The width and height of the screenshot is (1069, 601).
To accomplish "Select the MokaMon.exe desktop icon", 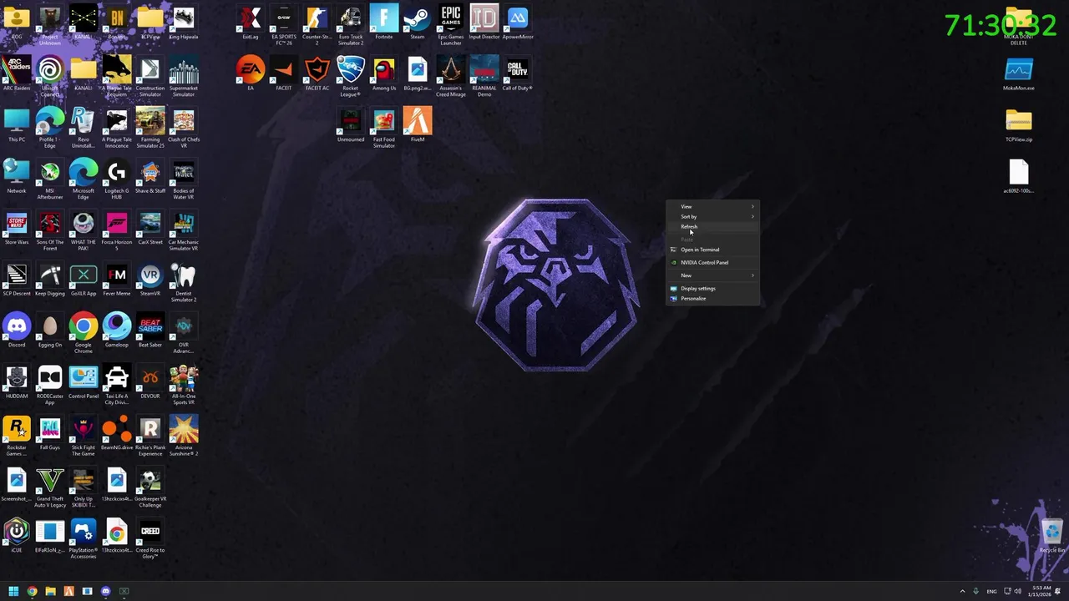I will pyautogui.click(x=1019, y=73).
